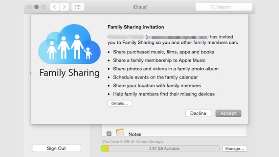Click the iCloud storage usage bar
This screenshot has height=157, width=279.
point(160,149)
